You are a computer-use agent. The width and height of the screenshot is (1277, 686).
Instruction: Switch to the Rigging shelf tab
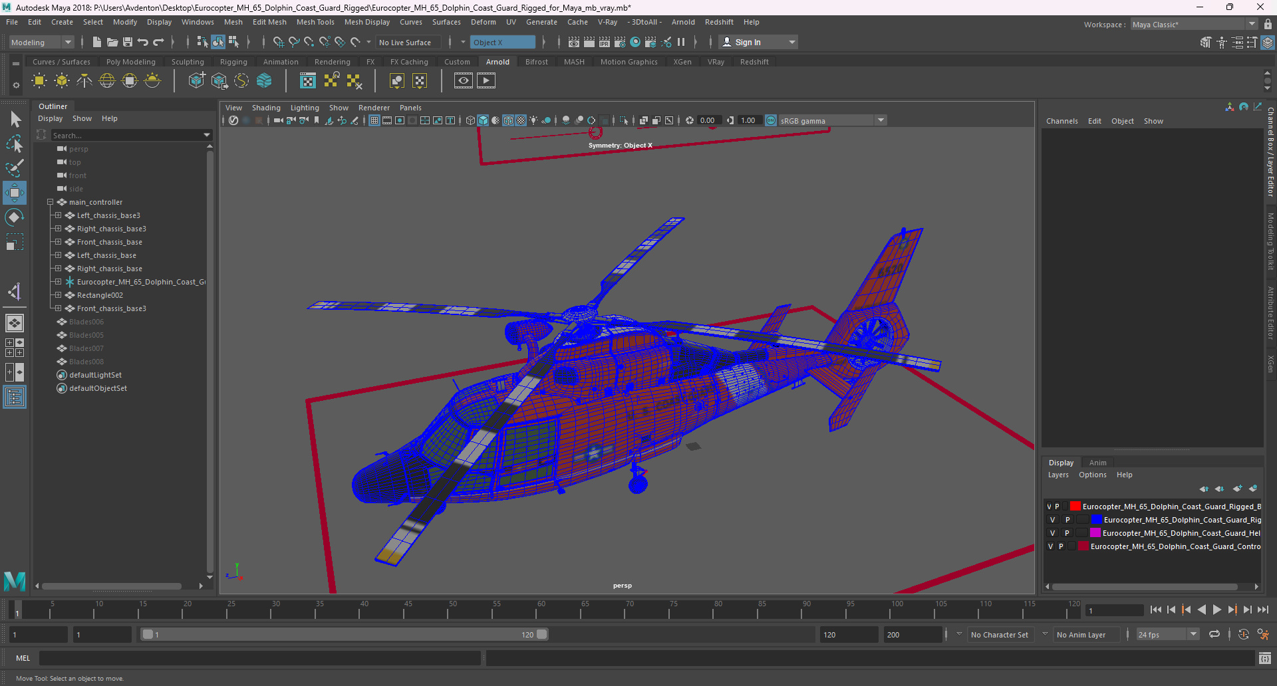pos(233,62)
